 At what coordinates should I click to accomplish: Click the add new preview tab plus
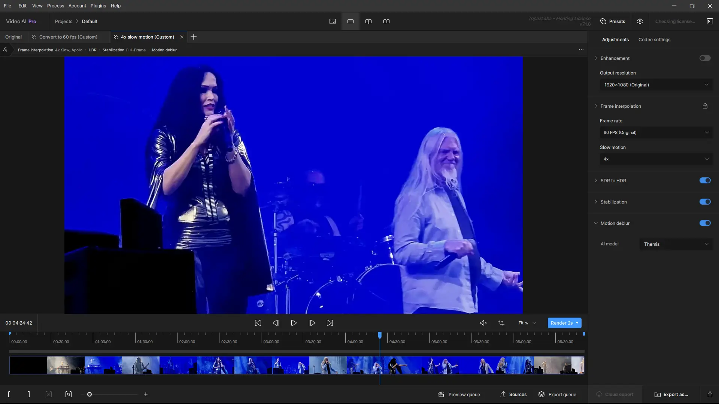194,37
